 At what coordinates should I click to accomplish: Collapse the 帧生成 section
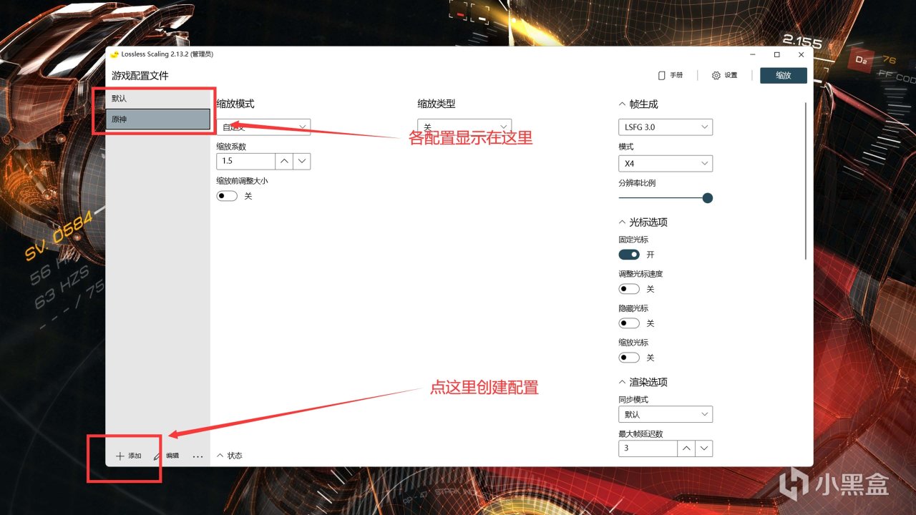coord(622,104)
